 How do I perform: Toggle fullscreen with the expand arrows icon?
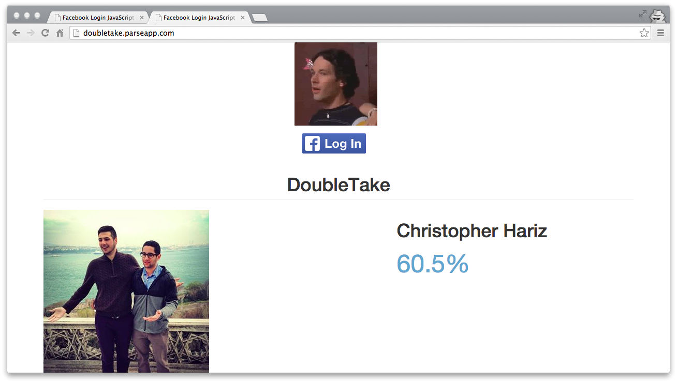coord(643,14)
